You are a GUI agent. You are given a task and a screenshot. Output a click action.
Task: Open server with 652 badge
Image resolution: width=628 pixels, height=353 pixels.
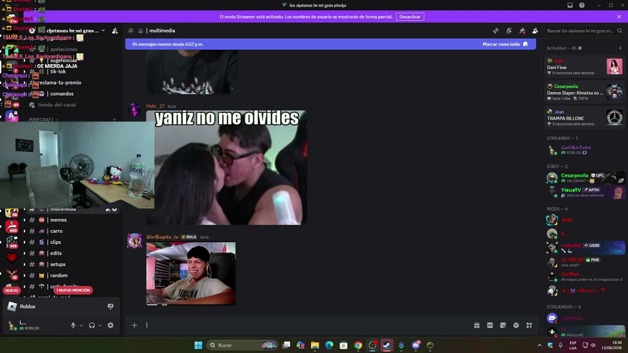click(x=12, y=226)
